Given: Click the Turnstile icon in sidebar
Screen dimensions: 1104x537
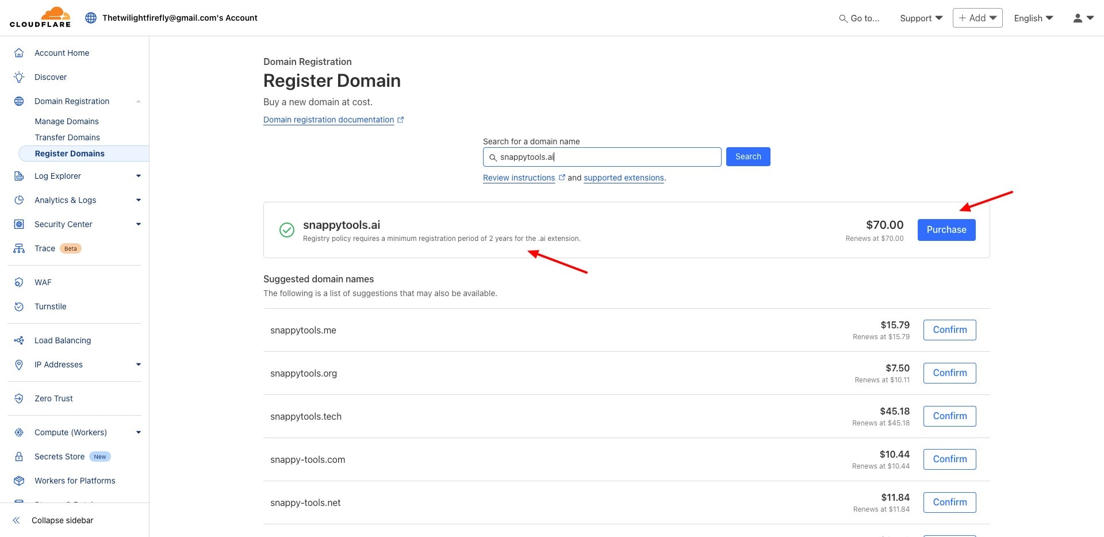Looking at the screenshot, I should [19, 306].
